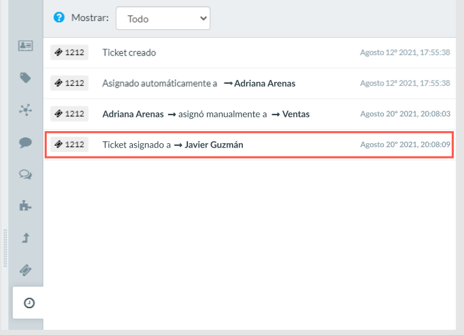This screenshot has width=464, height=335.
Task: Click the blue help question mark icon
Action: [x=59, y=17]
